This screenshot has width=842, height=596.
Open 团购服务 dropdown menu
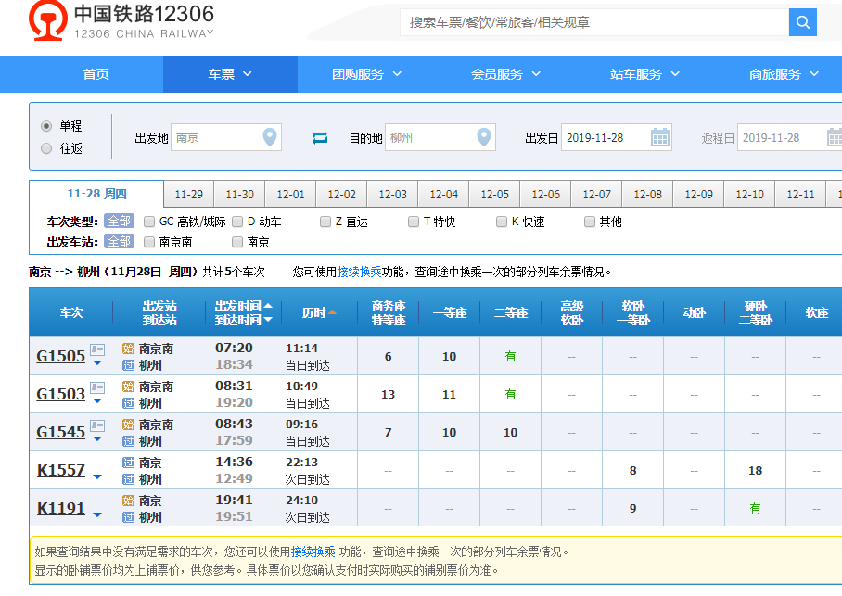coord(367,74)
